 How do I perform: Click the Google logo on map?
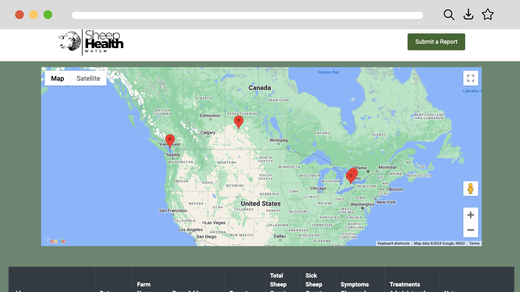pos(55,241)
